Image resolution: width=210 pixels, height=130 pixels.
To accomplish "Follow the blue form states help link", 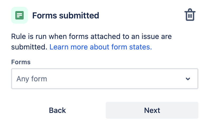I will pos(101,47).
